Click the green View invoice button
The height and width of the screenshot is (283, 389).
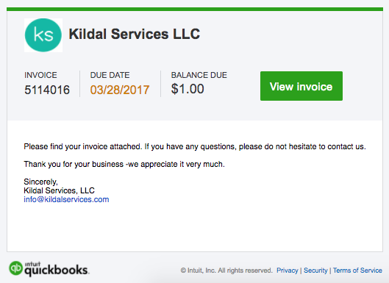pos(301,86)
